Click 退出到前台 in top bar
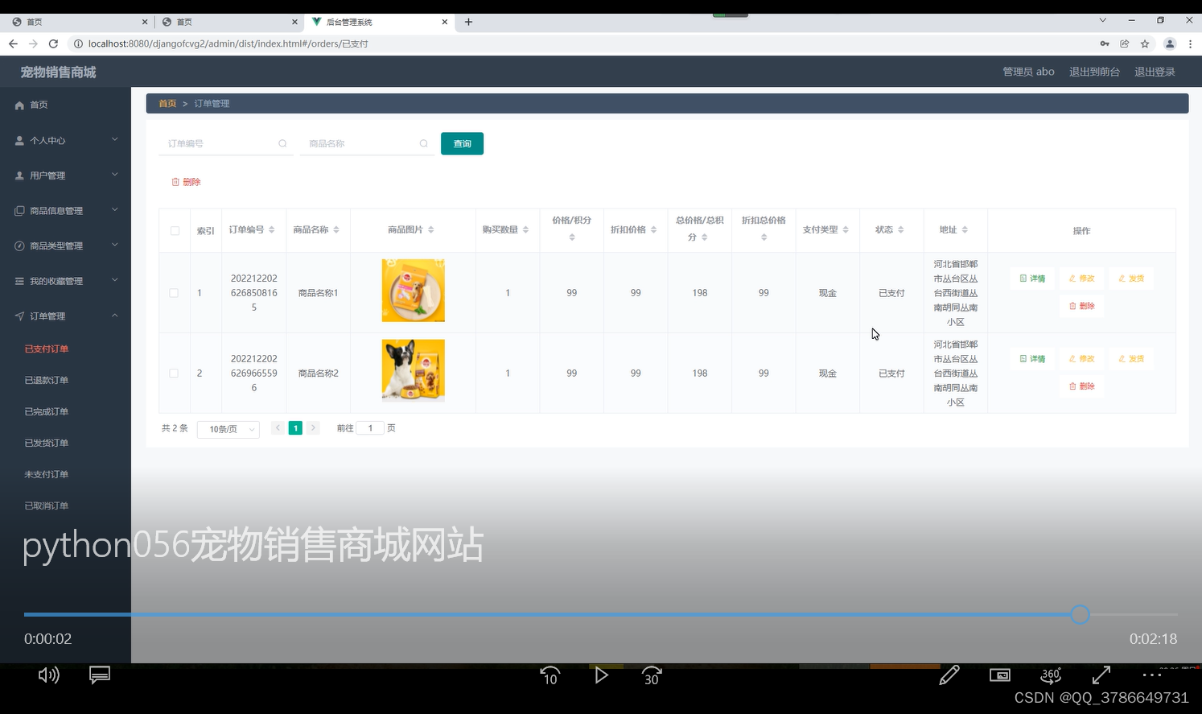This screenshot has width=1202, height=714. pos(1094,72)
